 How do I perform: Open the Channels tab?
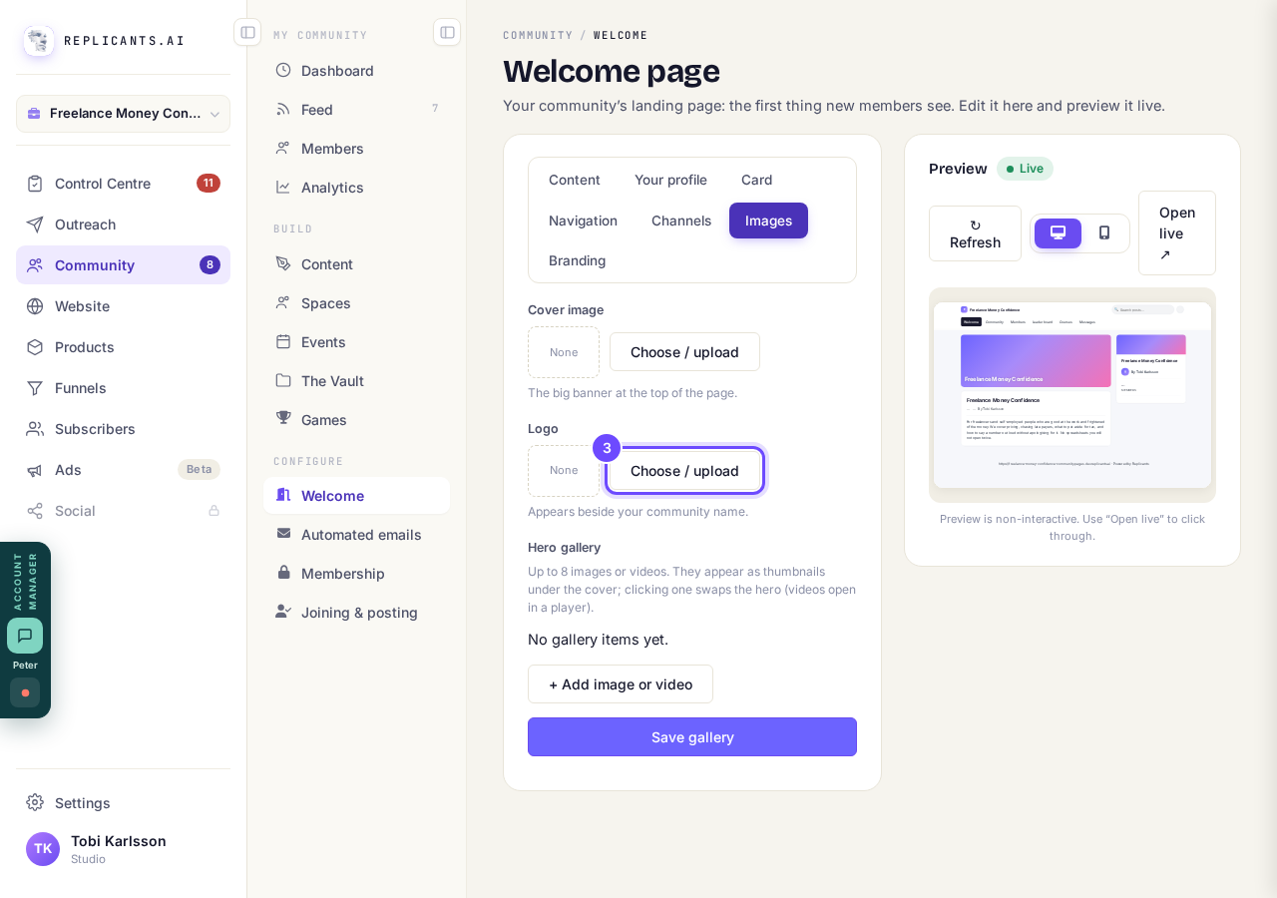click(681, 221)
